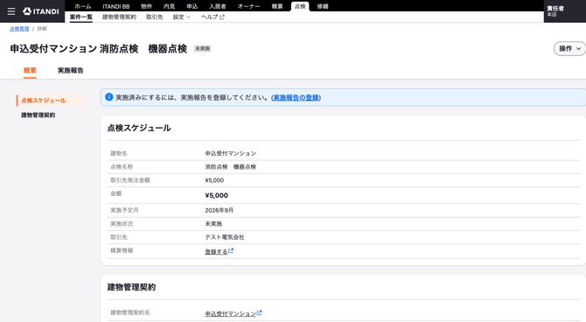
Task: Open the 物件 top menu
Action: [147, 6]
